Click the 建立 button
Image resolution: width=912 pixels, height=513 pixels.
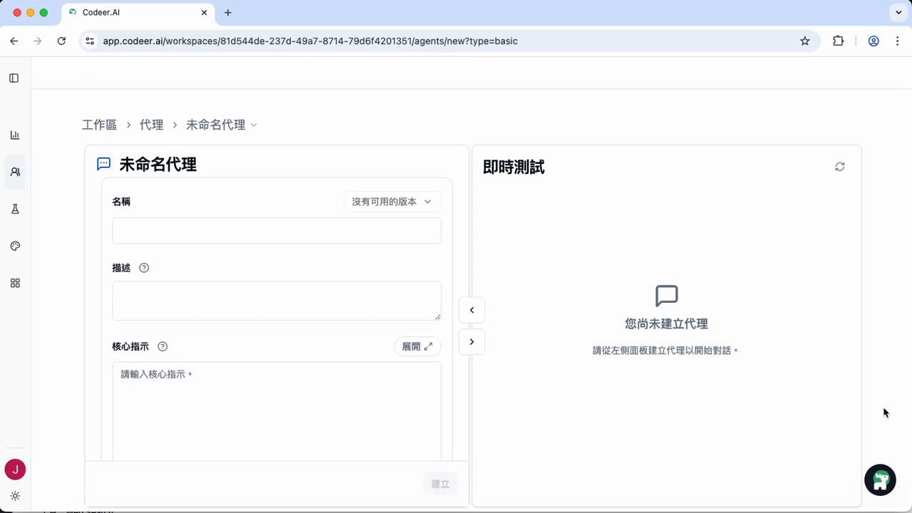click(x=440, y=484)
